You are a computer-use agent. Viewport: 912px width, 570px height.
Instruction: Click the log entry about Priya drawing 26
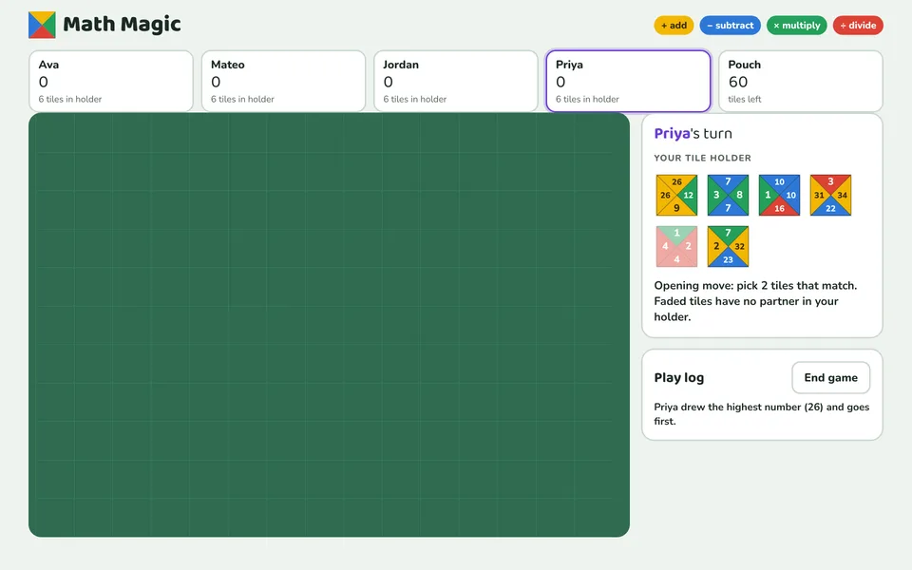[761, 414]
